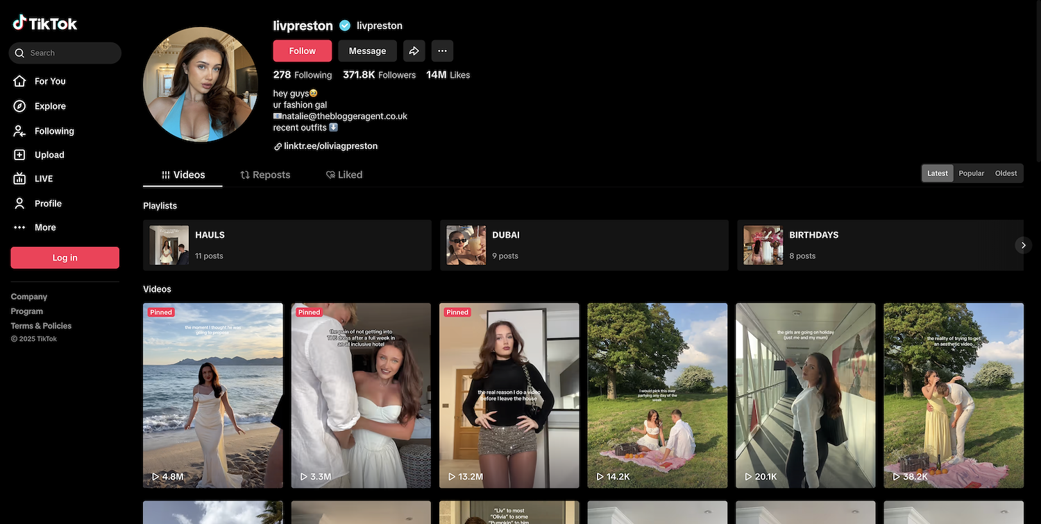Click the search magnifier icon
Screen dimensions: 1041x524
[19, 53]
